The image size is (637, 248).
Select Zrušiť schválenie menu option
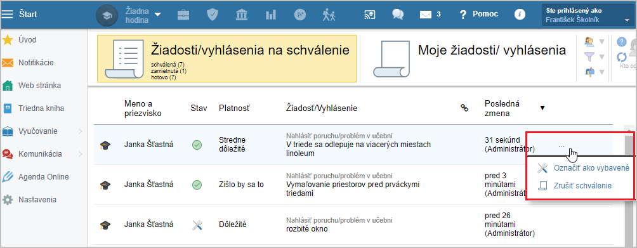click(574, 185)
